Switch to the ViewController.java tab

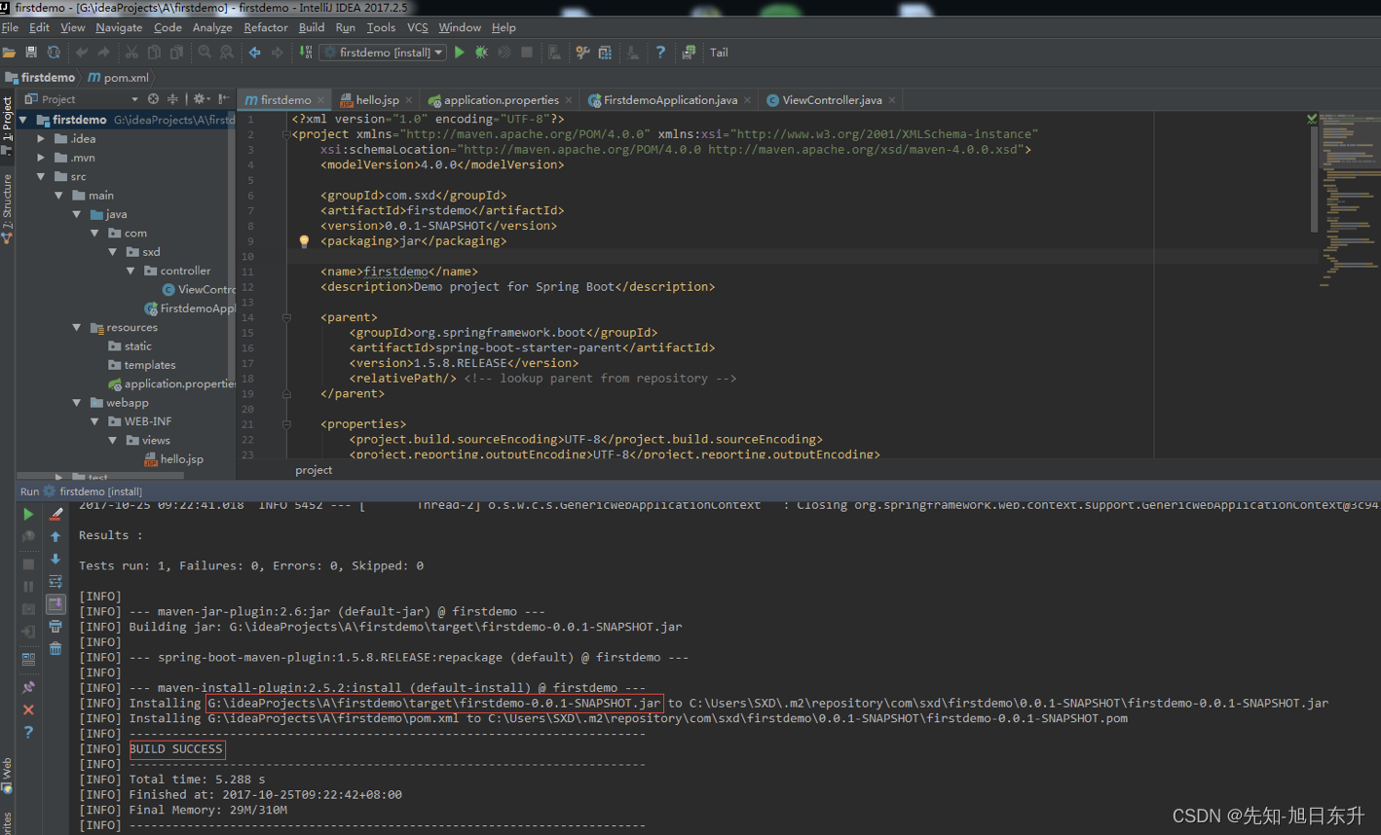(832, 100)
